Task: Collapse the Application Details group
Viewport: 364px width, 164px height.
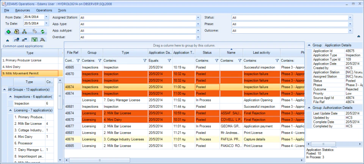Action: pyautogui.click(x=309, y=45)
